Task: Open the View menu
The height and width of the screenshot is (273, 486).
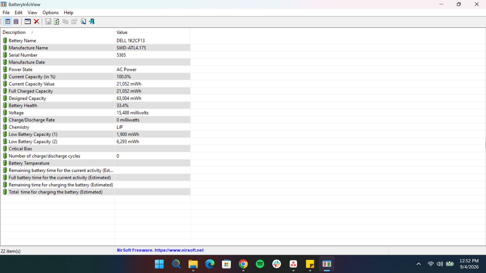Action: pyautogui.click(x=32, y=13)
